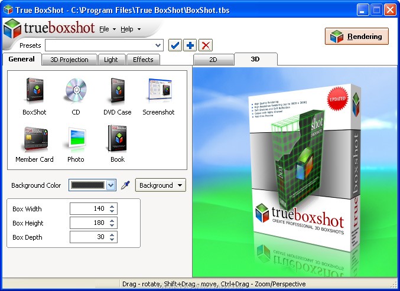Viewport: 400px width, 291px height.
Task: Decrease Box Height with down arrow
Action: (x=112, y=225)
